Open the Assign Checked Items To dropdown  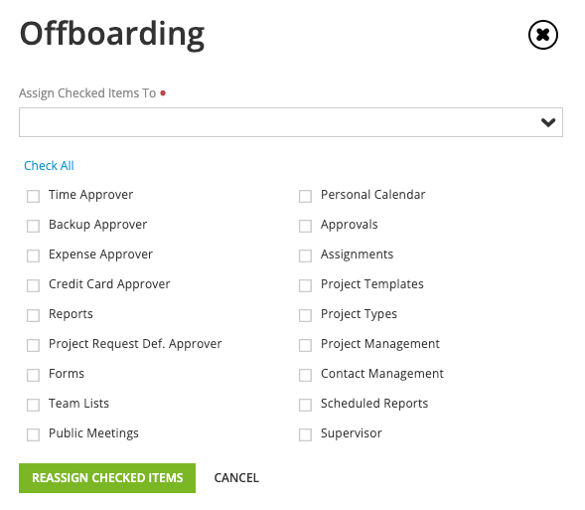pyautogui.click(x=291, y=122)
